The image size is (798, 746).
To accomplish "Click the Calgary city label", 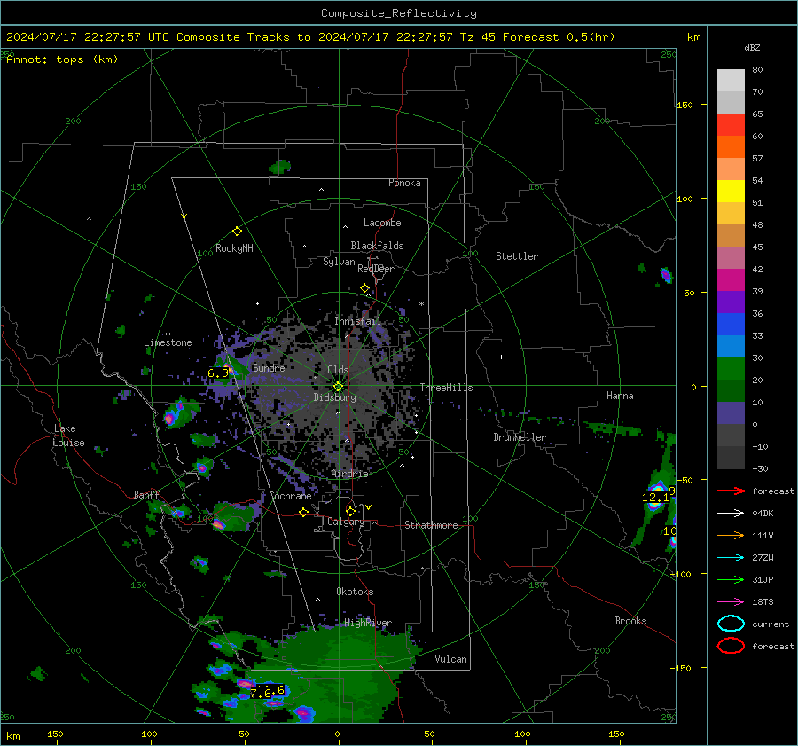I will pos(346,522).
